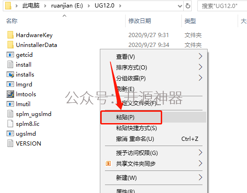Click the installs shield application icon
Viewport: 247px width, 193px height.
point(10,74)
